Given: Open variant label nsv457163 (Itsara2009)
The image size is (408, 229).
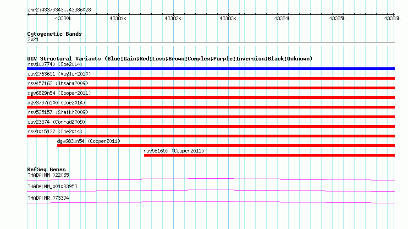Looking at the screenshot, I should (x=58, y=83).
